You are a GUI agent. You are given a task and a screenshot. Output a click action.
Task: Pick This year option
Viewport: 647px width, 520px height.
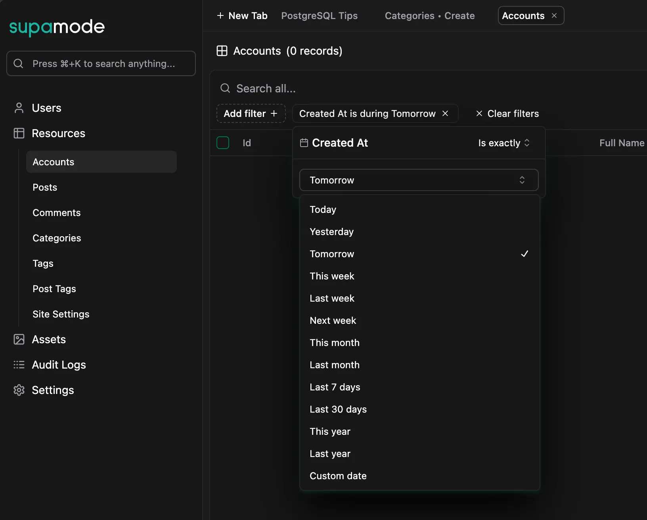pyautogui.click(x=419, y=431)
